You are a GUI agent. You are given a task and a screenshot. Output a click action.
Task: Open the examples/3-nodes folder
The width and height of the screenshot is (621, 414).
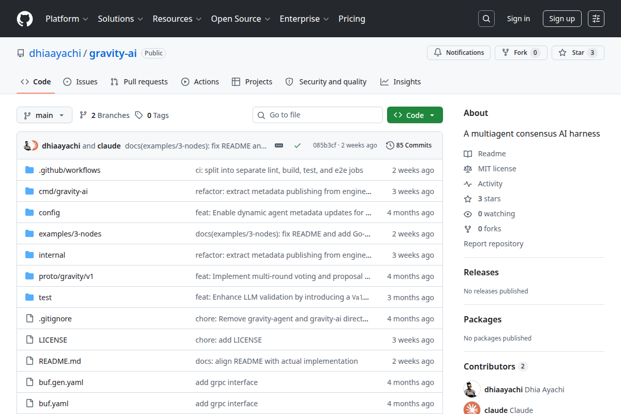click(x=70, y=234)
